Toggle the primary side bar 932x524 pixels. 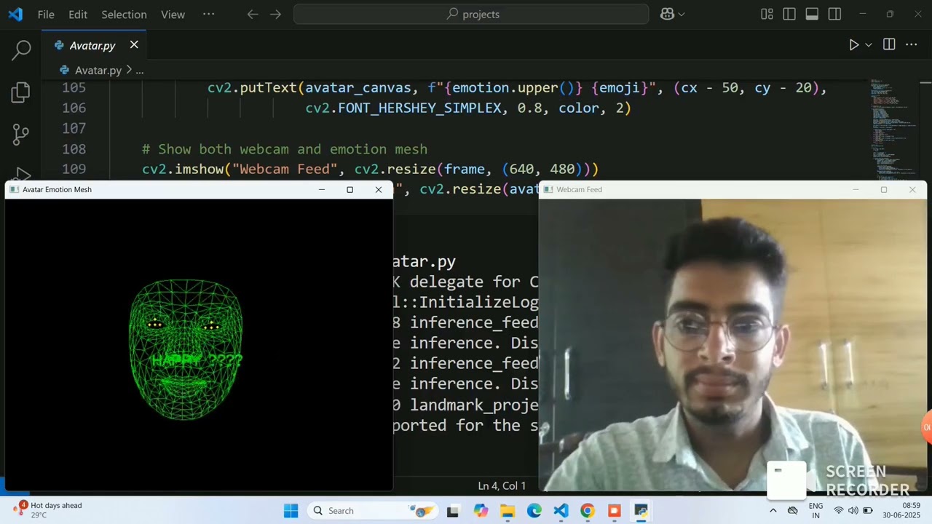click(789, 14)
